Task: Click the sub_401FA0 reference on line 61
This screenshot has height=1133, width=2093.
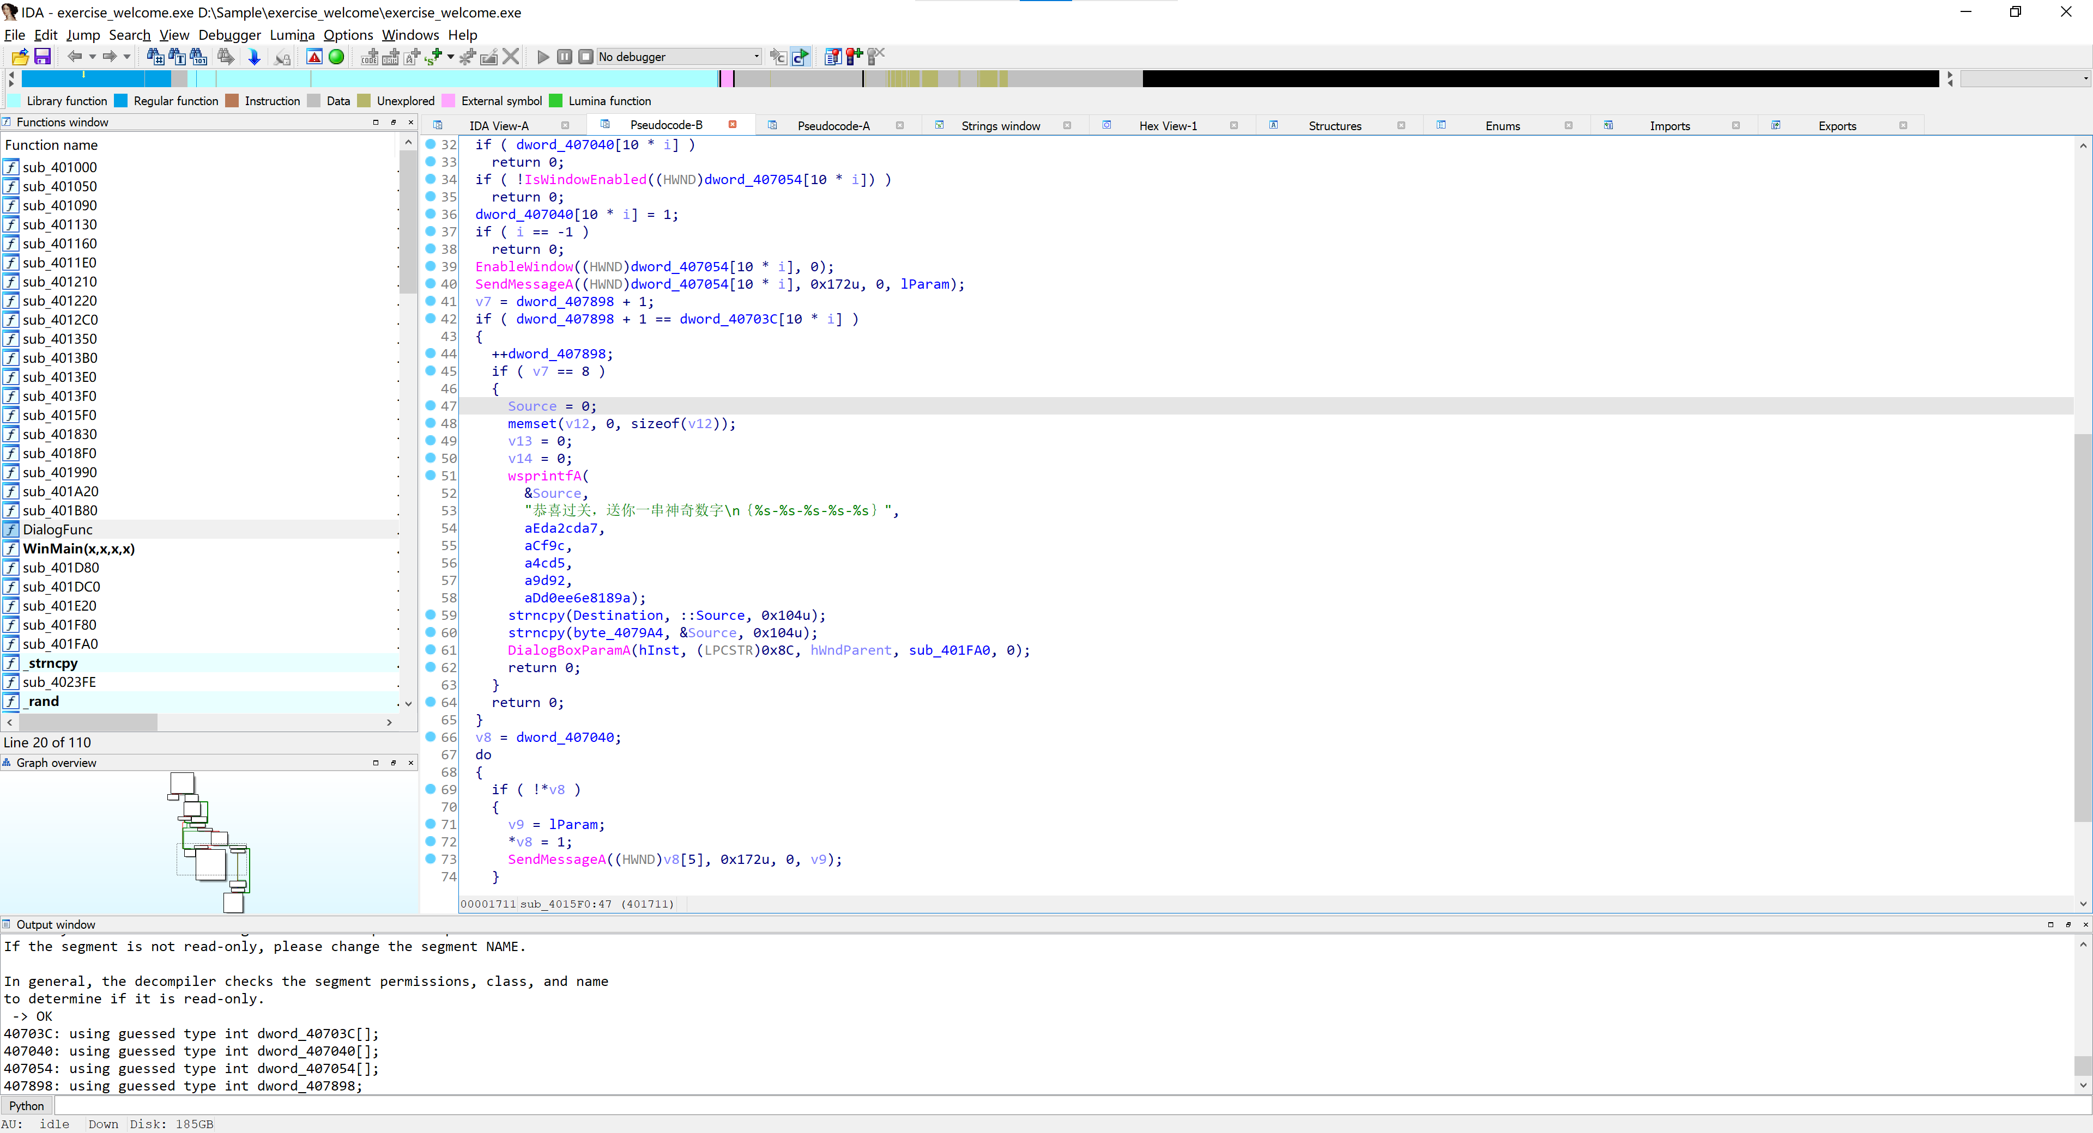Action: [949, 650]
